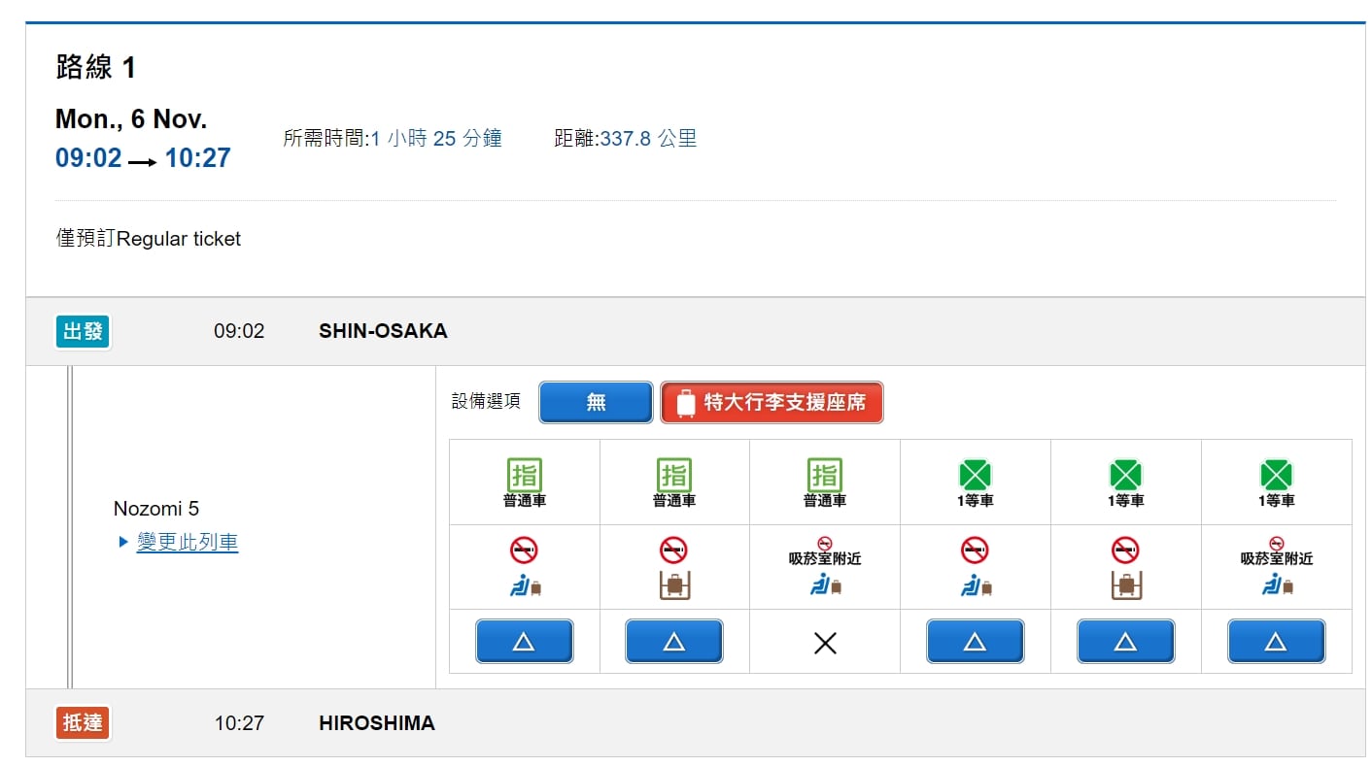1372x767 pixels.
Task: Select availability button for first 1等車 non-smoking seat column
Action: click(x=976, y=642)
